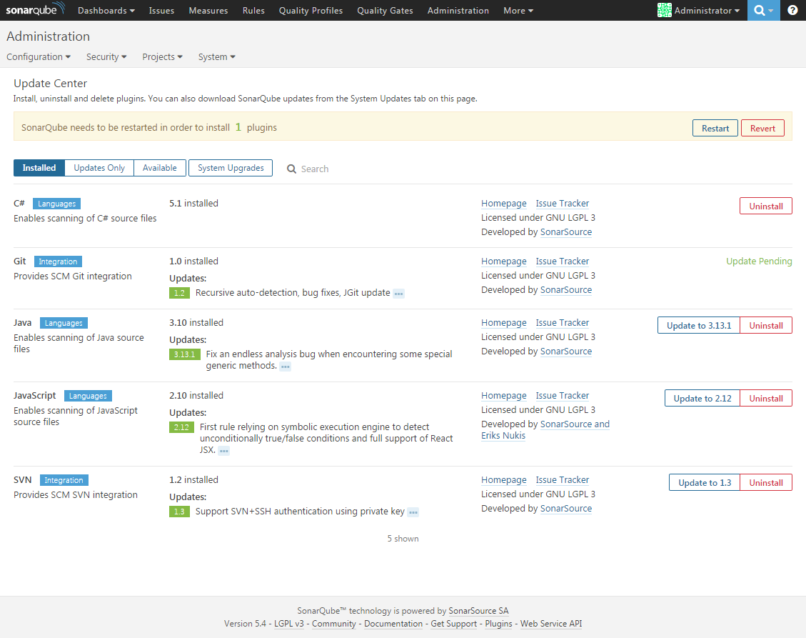The image size is (806, 638).
Task: Expand SVN 1.3 changelog ellipsis
Action: pyautogui.click(x=413, y=512)
